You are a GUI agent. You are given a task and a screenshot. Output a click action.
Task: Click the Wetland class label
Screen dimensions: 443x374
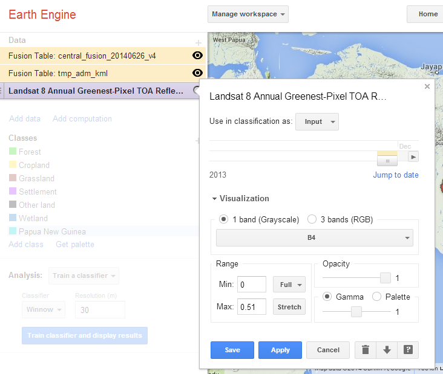tap(33, 218)
